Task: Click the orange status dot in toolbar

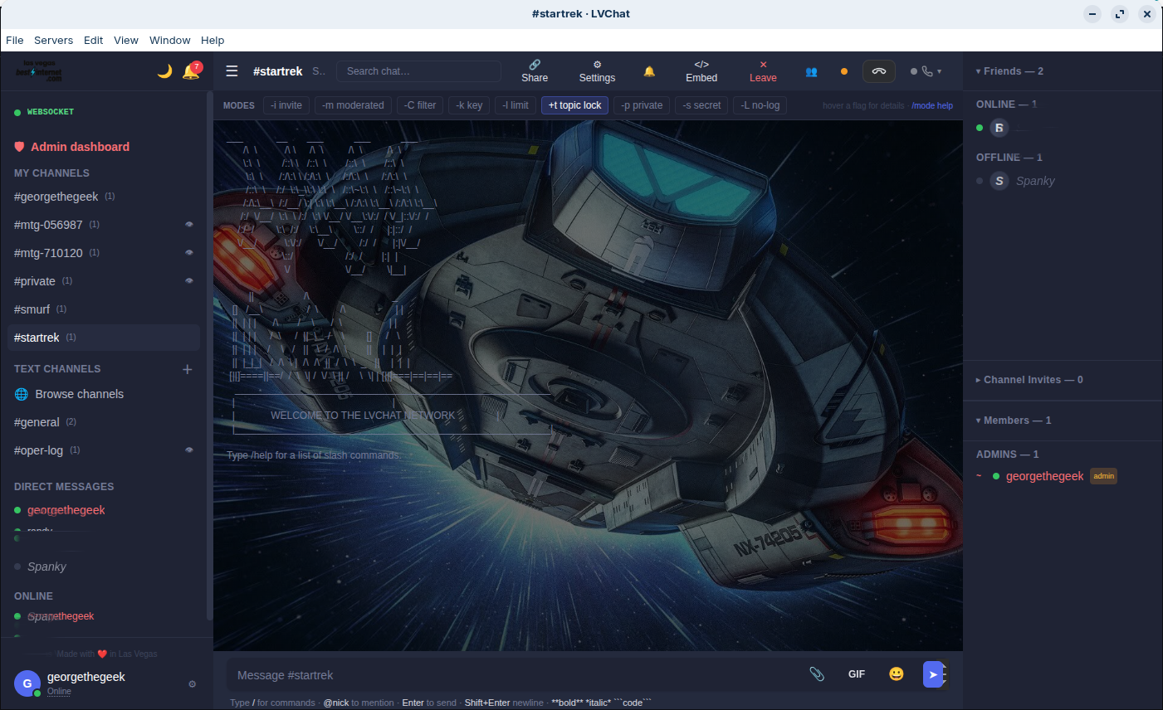Action: click(x=844, y=71)
